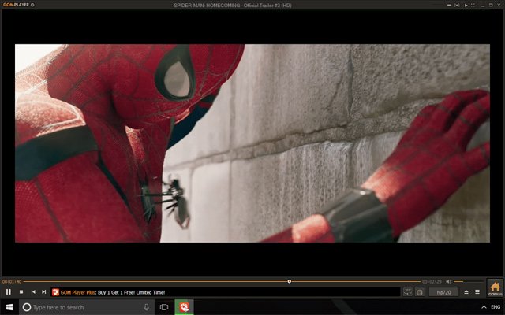Stop the video playback

[x=21, y=292]
